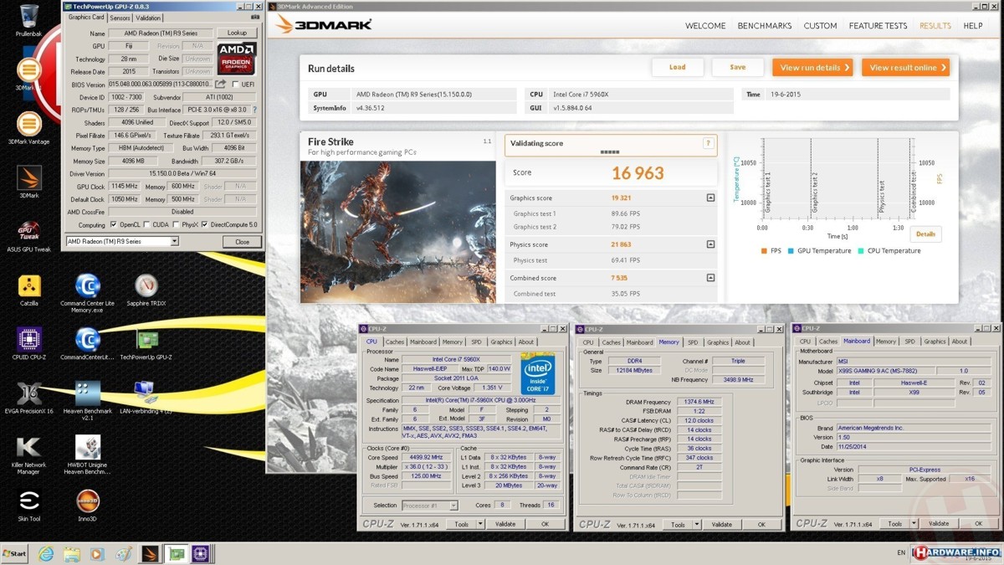Screen dimensions: 1004x565
Task: Launch EVGA PrecisionX 16 from desktop
Action: (x=29, y=395)
